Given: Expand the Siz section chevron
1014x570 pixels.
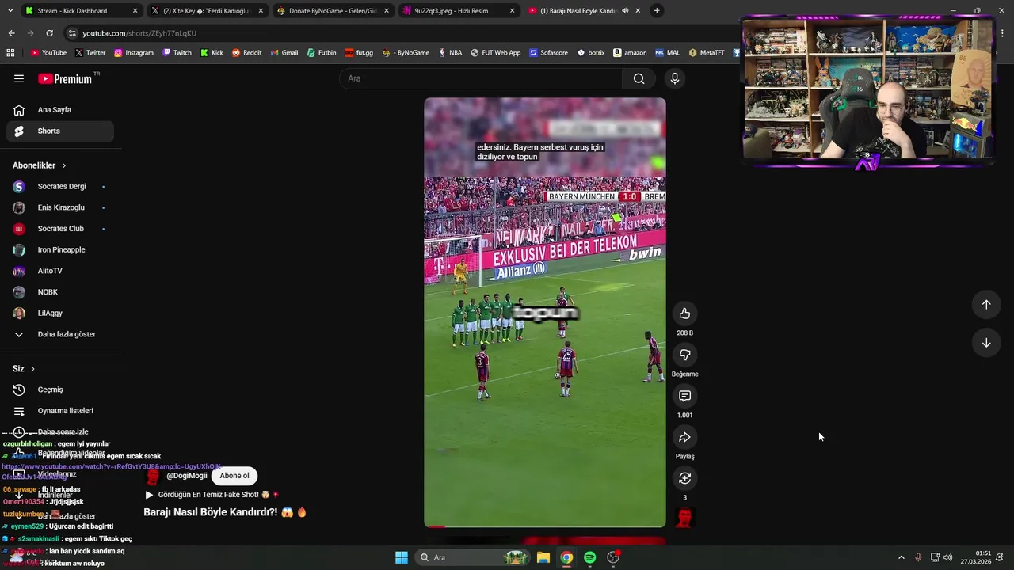Looking at the screenshot, I should 32,369.
